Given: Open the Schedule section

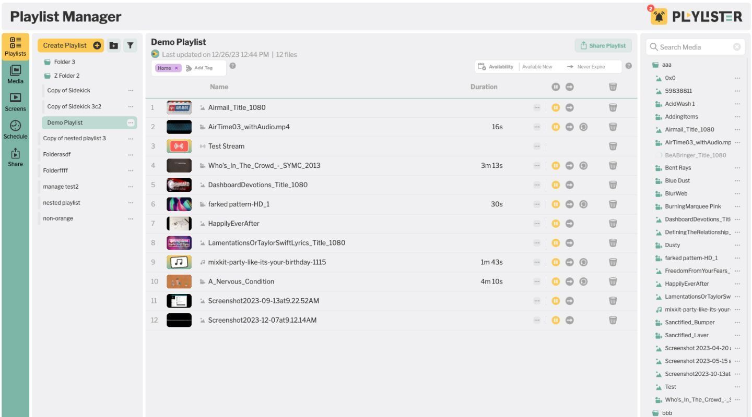Looking at the screenshot, I should [x=16, y=130].
